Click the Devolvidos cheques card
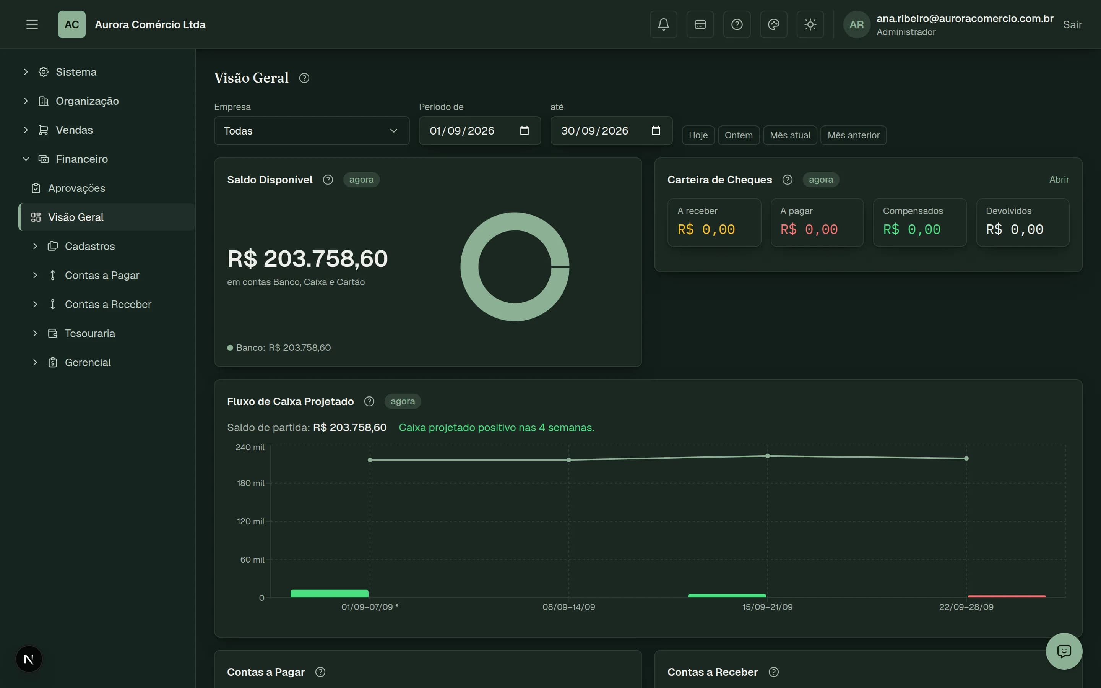Viewport: 1101px width, 688px height. (1023, 222)
